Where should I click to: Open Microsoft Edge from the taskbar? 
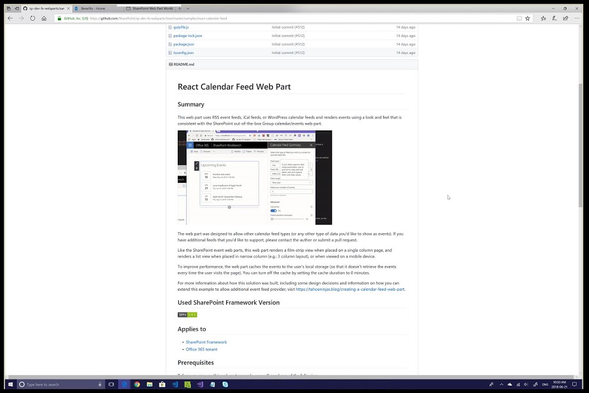pos(124,384)
